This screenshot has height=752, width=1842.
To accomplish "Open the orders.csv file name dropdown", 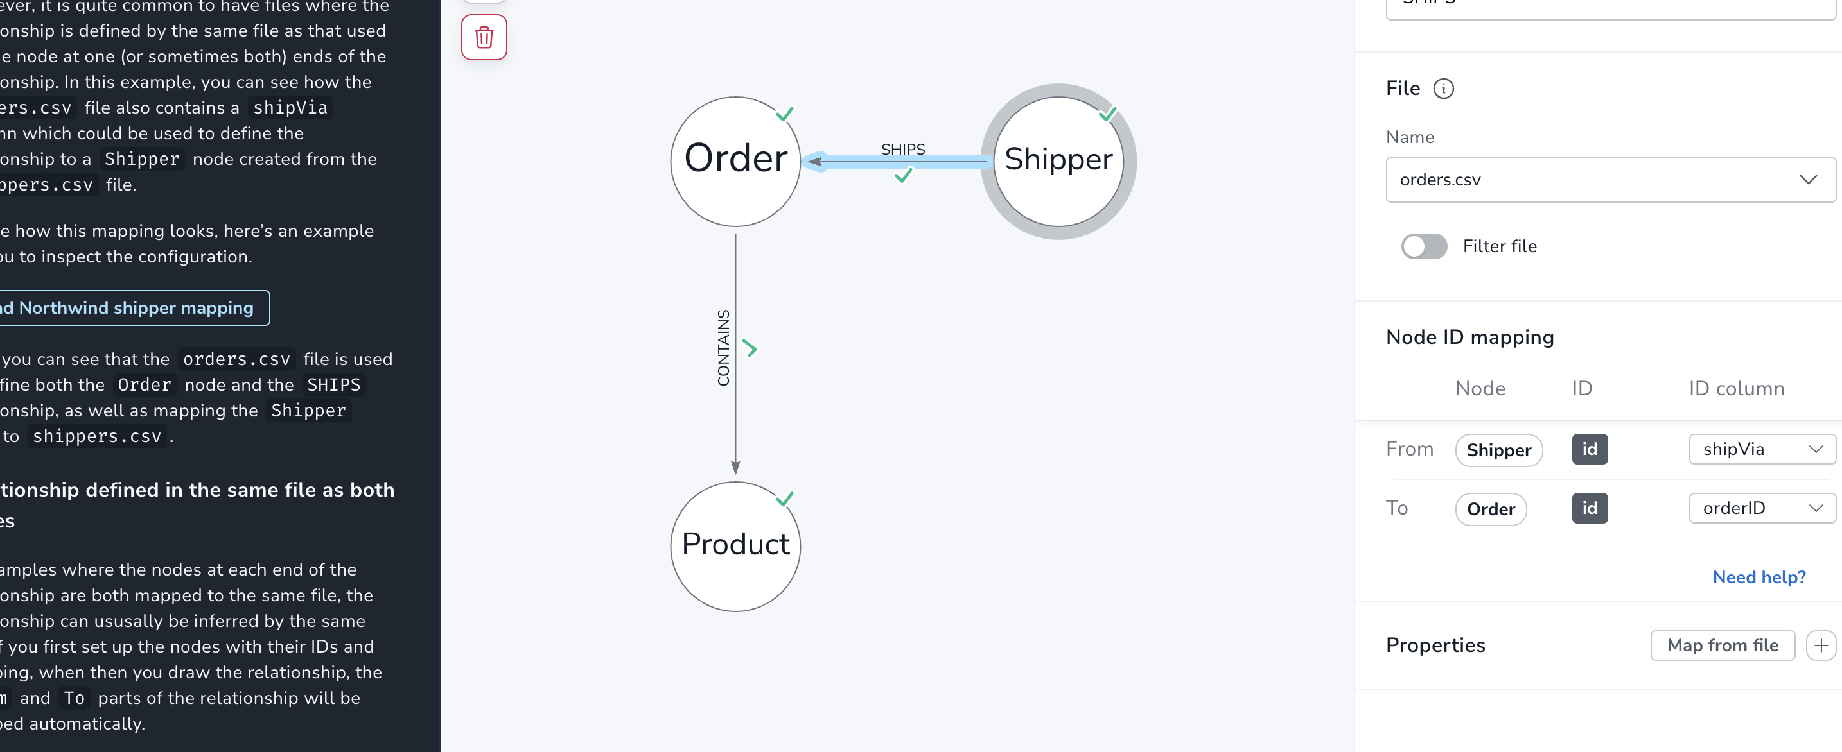I will (x=1610, y=180).
